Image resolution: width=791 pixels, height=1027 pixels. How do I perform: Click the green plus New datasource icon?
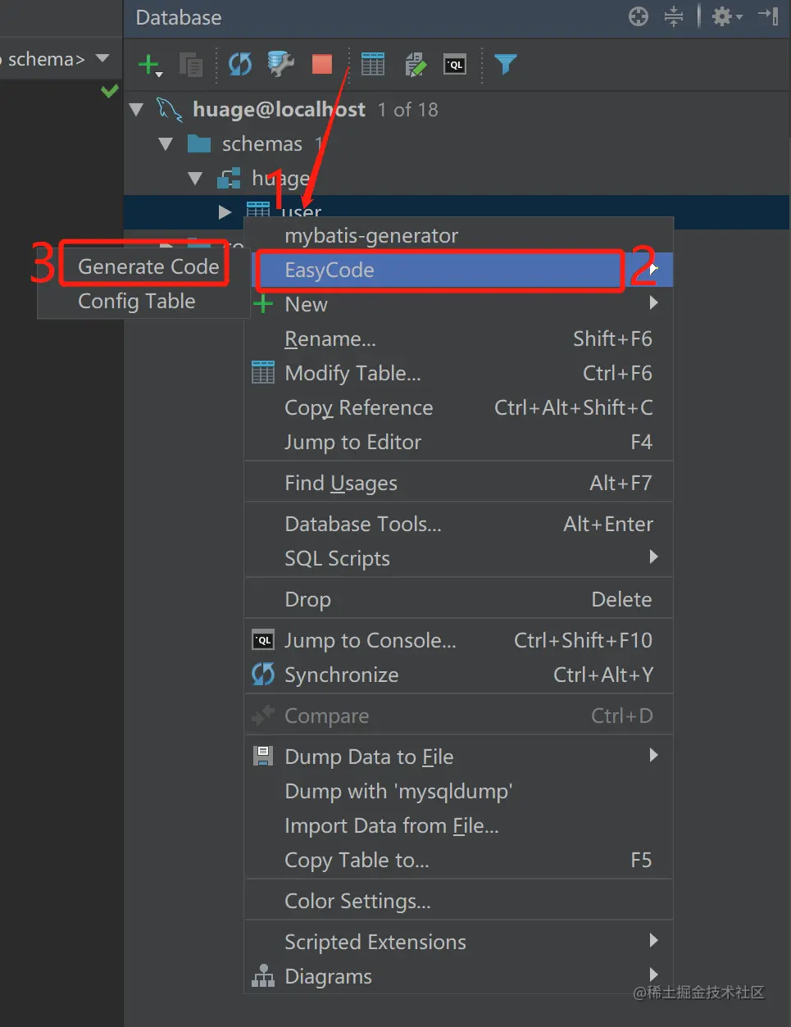[x=149, y=64]
